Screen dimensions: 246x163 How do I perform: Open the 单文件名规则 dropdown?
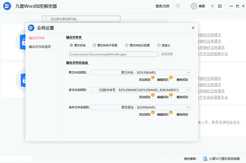pyautogui.click(x=141, y=72)
